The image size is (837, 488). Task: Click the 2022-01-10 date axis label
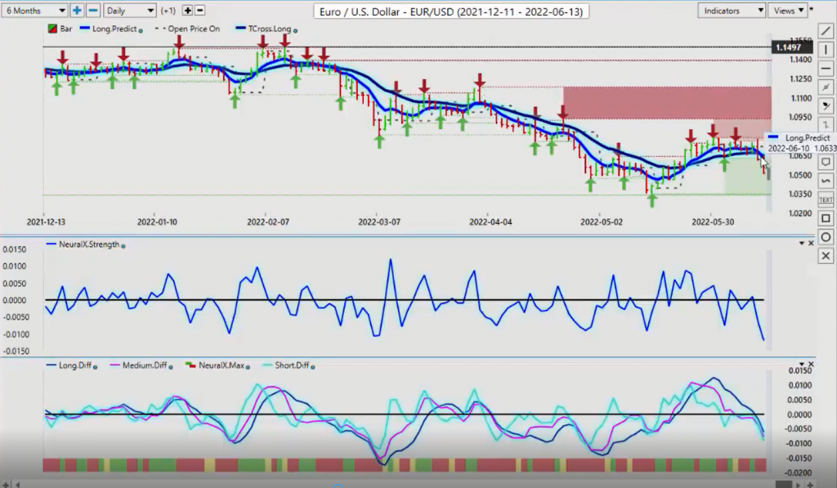click(157, 222)
